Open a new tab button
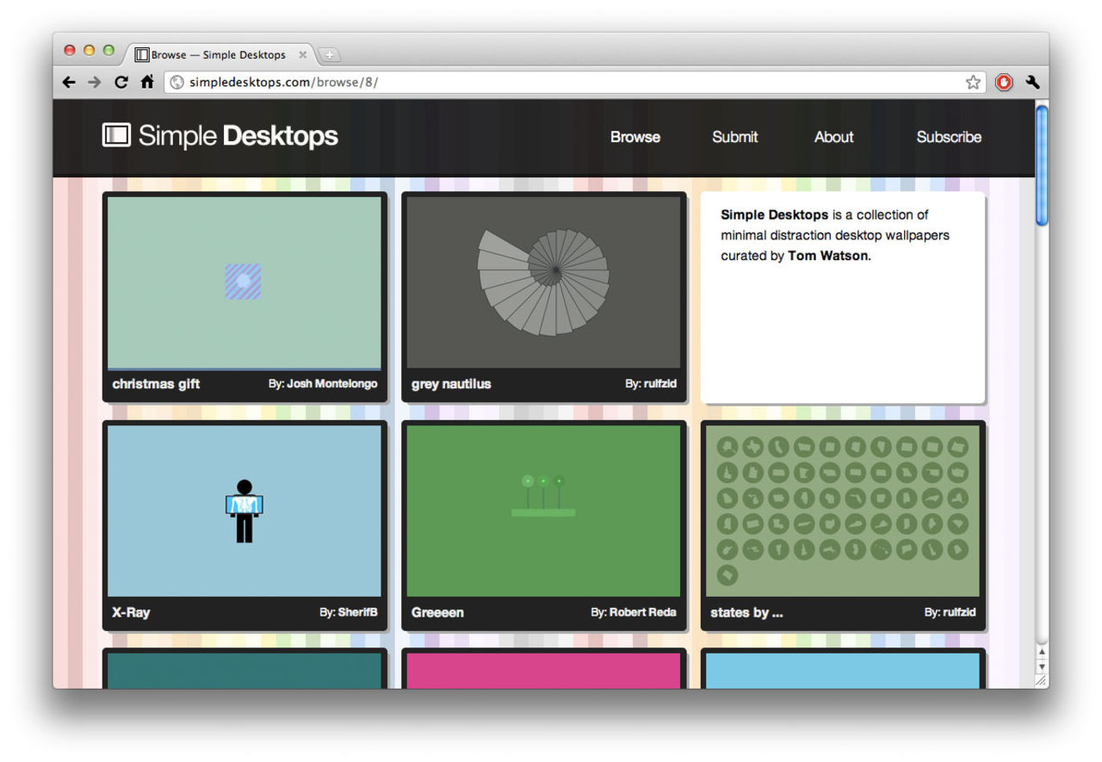This screenshot has height=762, width=1102. pyautogui.click(x=330, y=55)
